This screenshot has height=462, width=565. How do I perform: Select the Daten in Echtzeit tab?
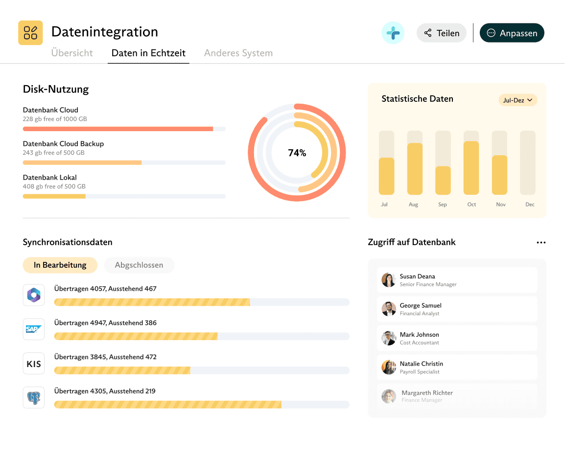point(148,53)
